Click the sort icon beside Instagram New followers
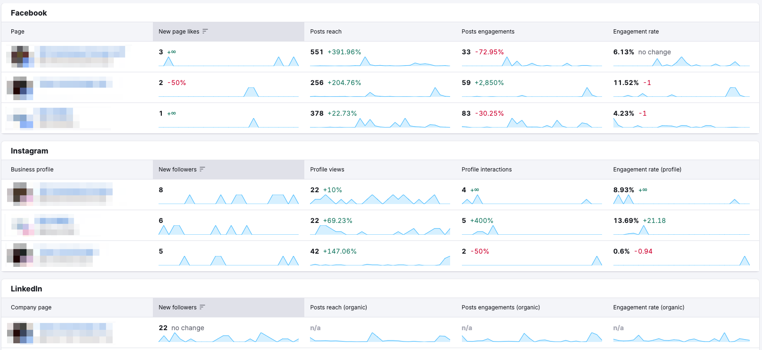 [202, 170]
